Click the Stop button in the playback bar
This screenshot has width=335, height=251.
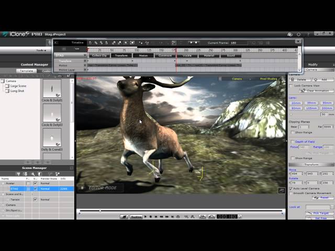tap(151, 216)
